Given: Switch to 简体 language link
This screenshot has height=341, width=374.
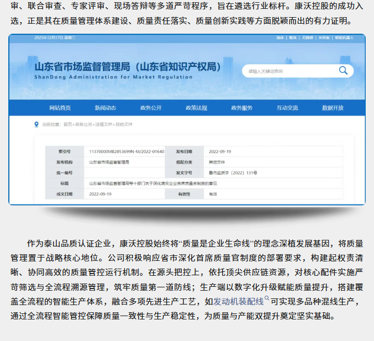Looking at the screenshot, I should [280, 38].
